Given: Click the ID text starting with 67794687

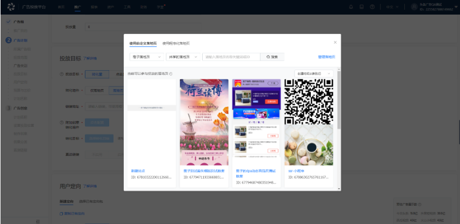Looking at the screenshot, I should (256, 183).
